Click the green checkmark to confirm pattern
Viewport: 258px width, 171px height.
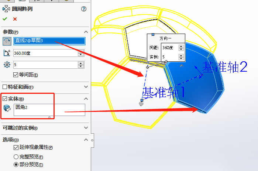pos(5,19)
